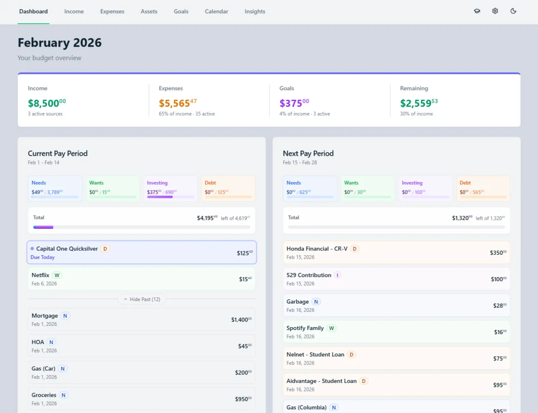Click the D badge beside Nelnet - Student Loan
The height and width of the screenshot is (413, 538).
[x=351, y=354]
